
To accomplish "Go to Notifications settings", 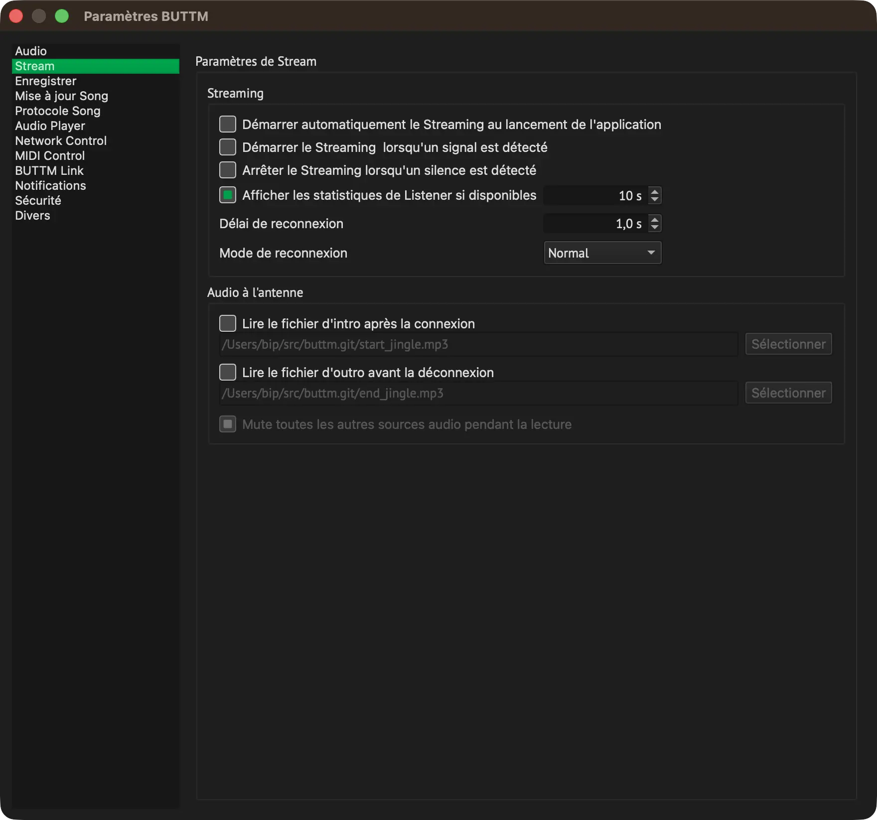I will [x=95, y=185].
